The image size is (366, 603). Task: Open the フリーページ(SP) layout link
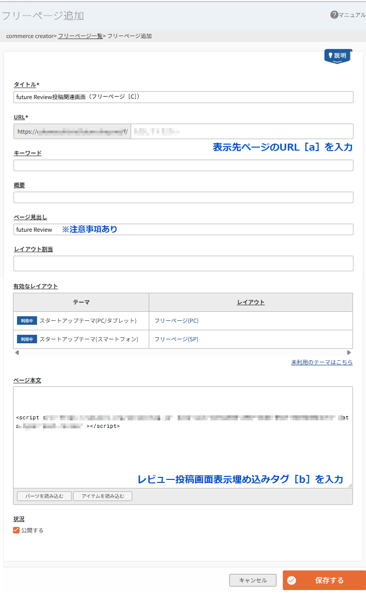coord(176,339)
